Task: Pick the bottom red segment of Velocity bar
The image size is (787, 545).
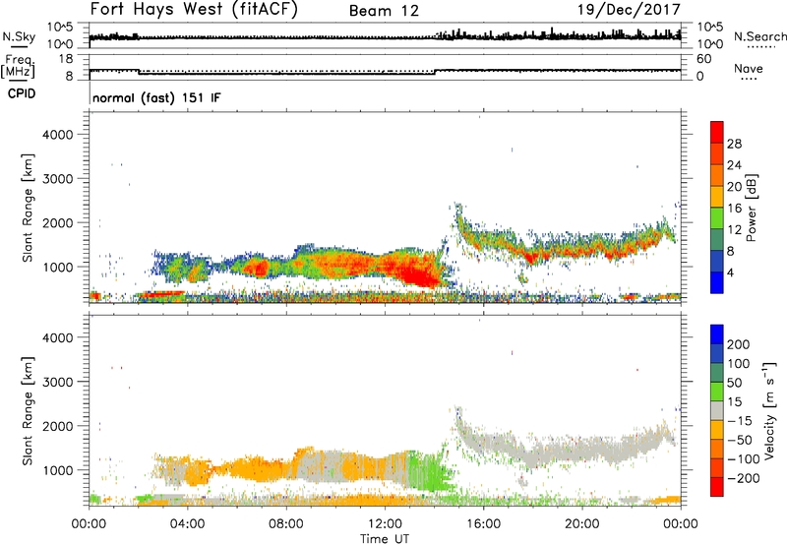Action: (x=717, y=487)
